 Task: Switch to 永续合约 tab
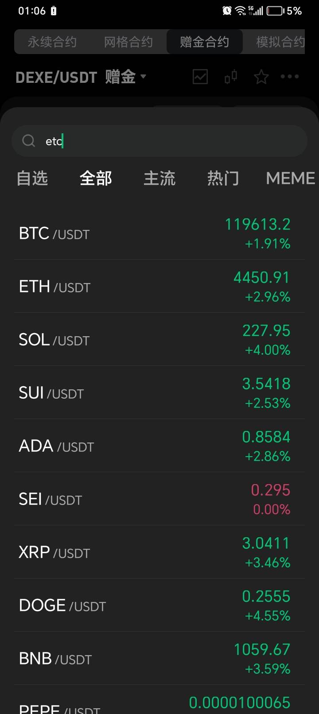52,42
